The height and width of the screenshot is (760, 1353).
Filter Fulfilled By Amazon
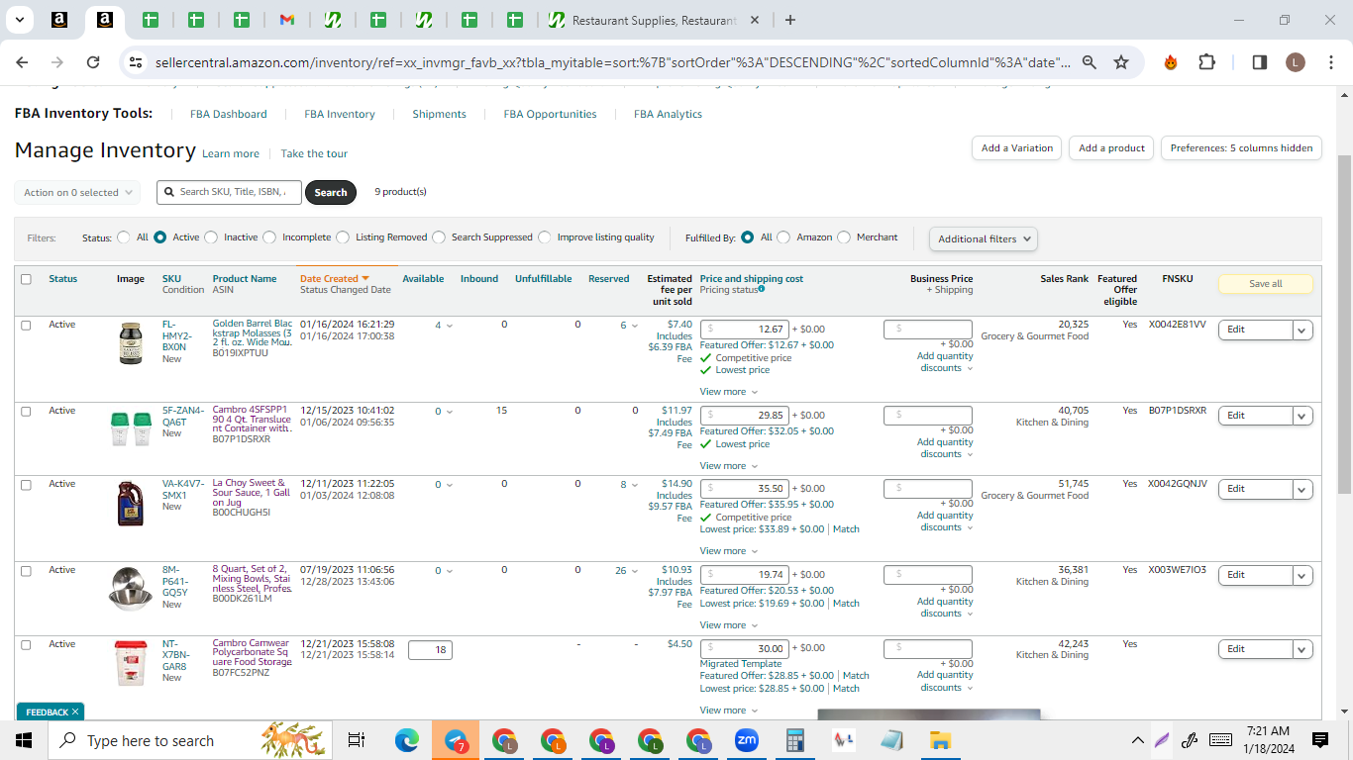tap(783, 237)
